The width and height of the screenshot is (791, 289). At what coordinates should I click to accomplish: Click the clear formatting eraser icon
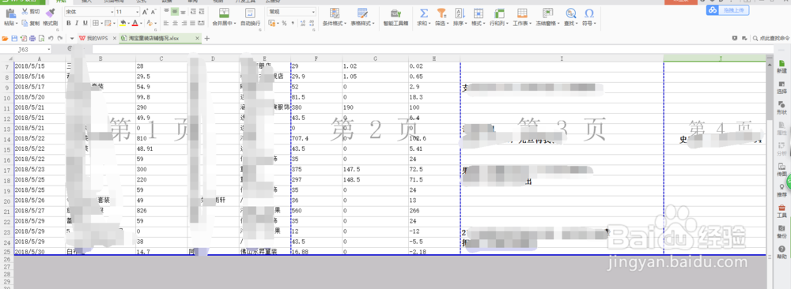[149, 23]
